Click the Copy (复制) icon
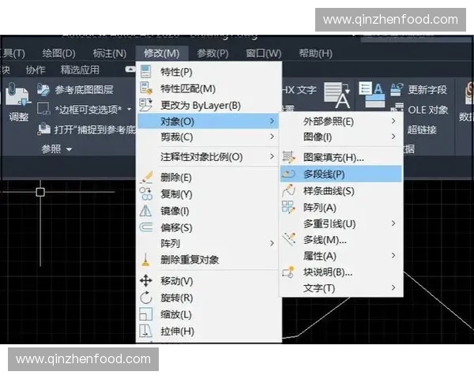Image resolution: width=474 pixels, height=379 pixels. pyautogui.click(x=146, y=193)
